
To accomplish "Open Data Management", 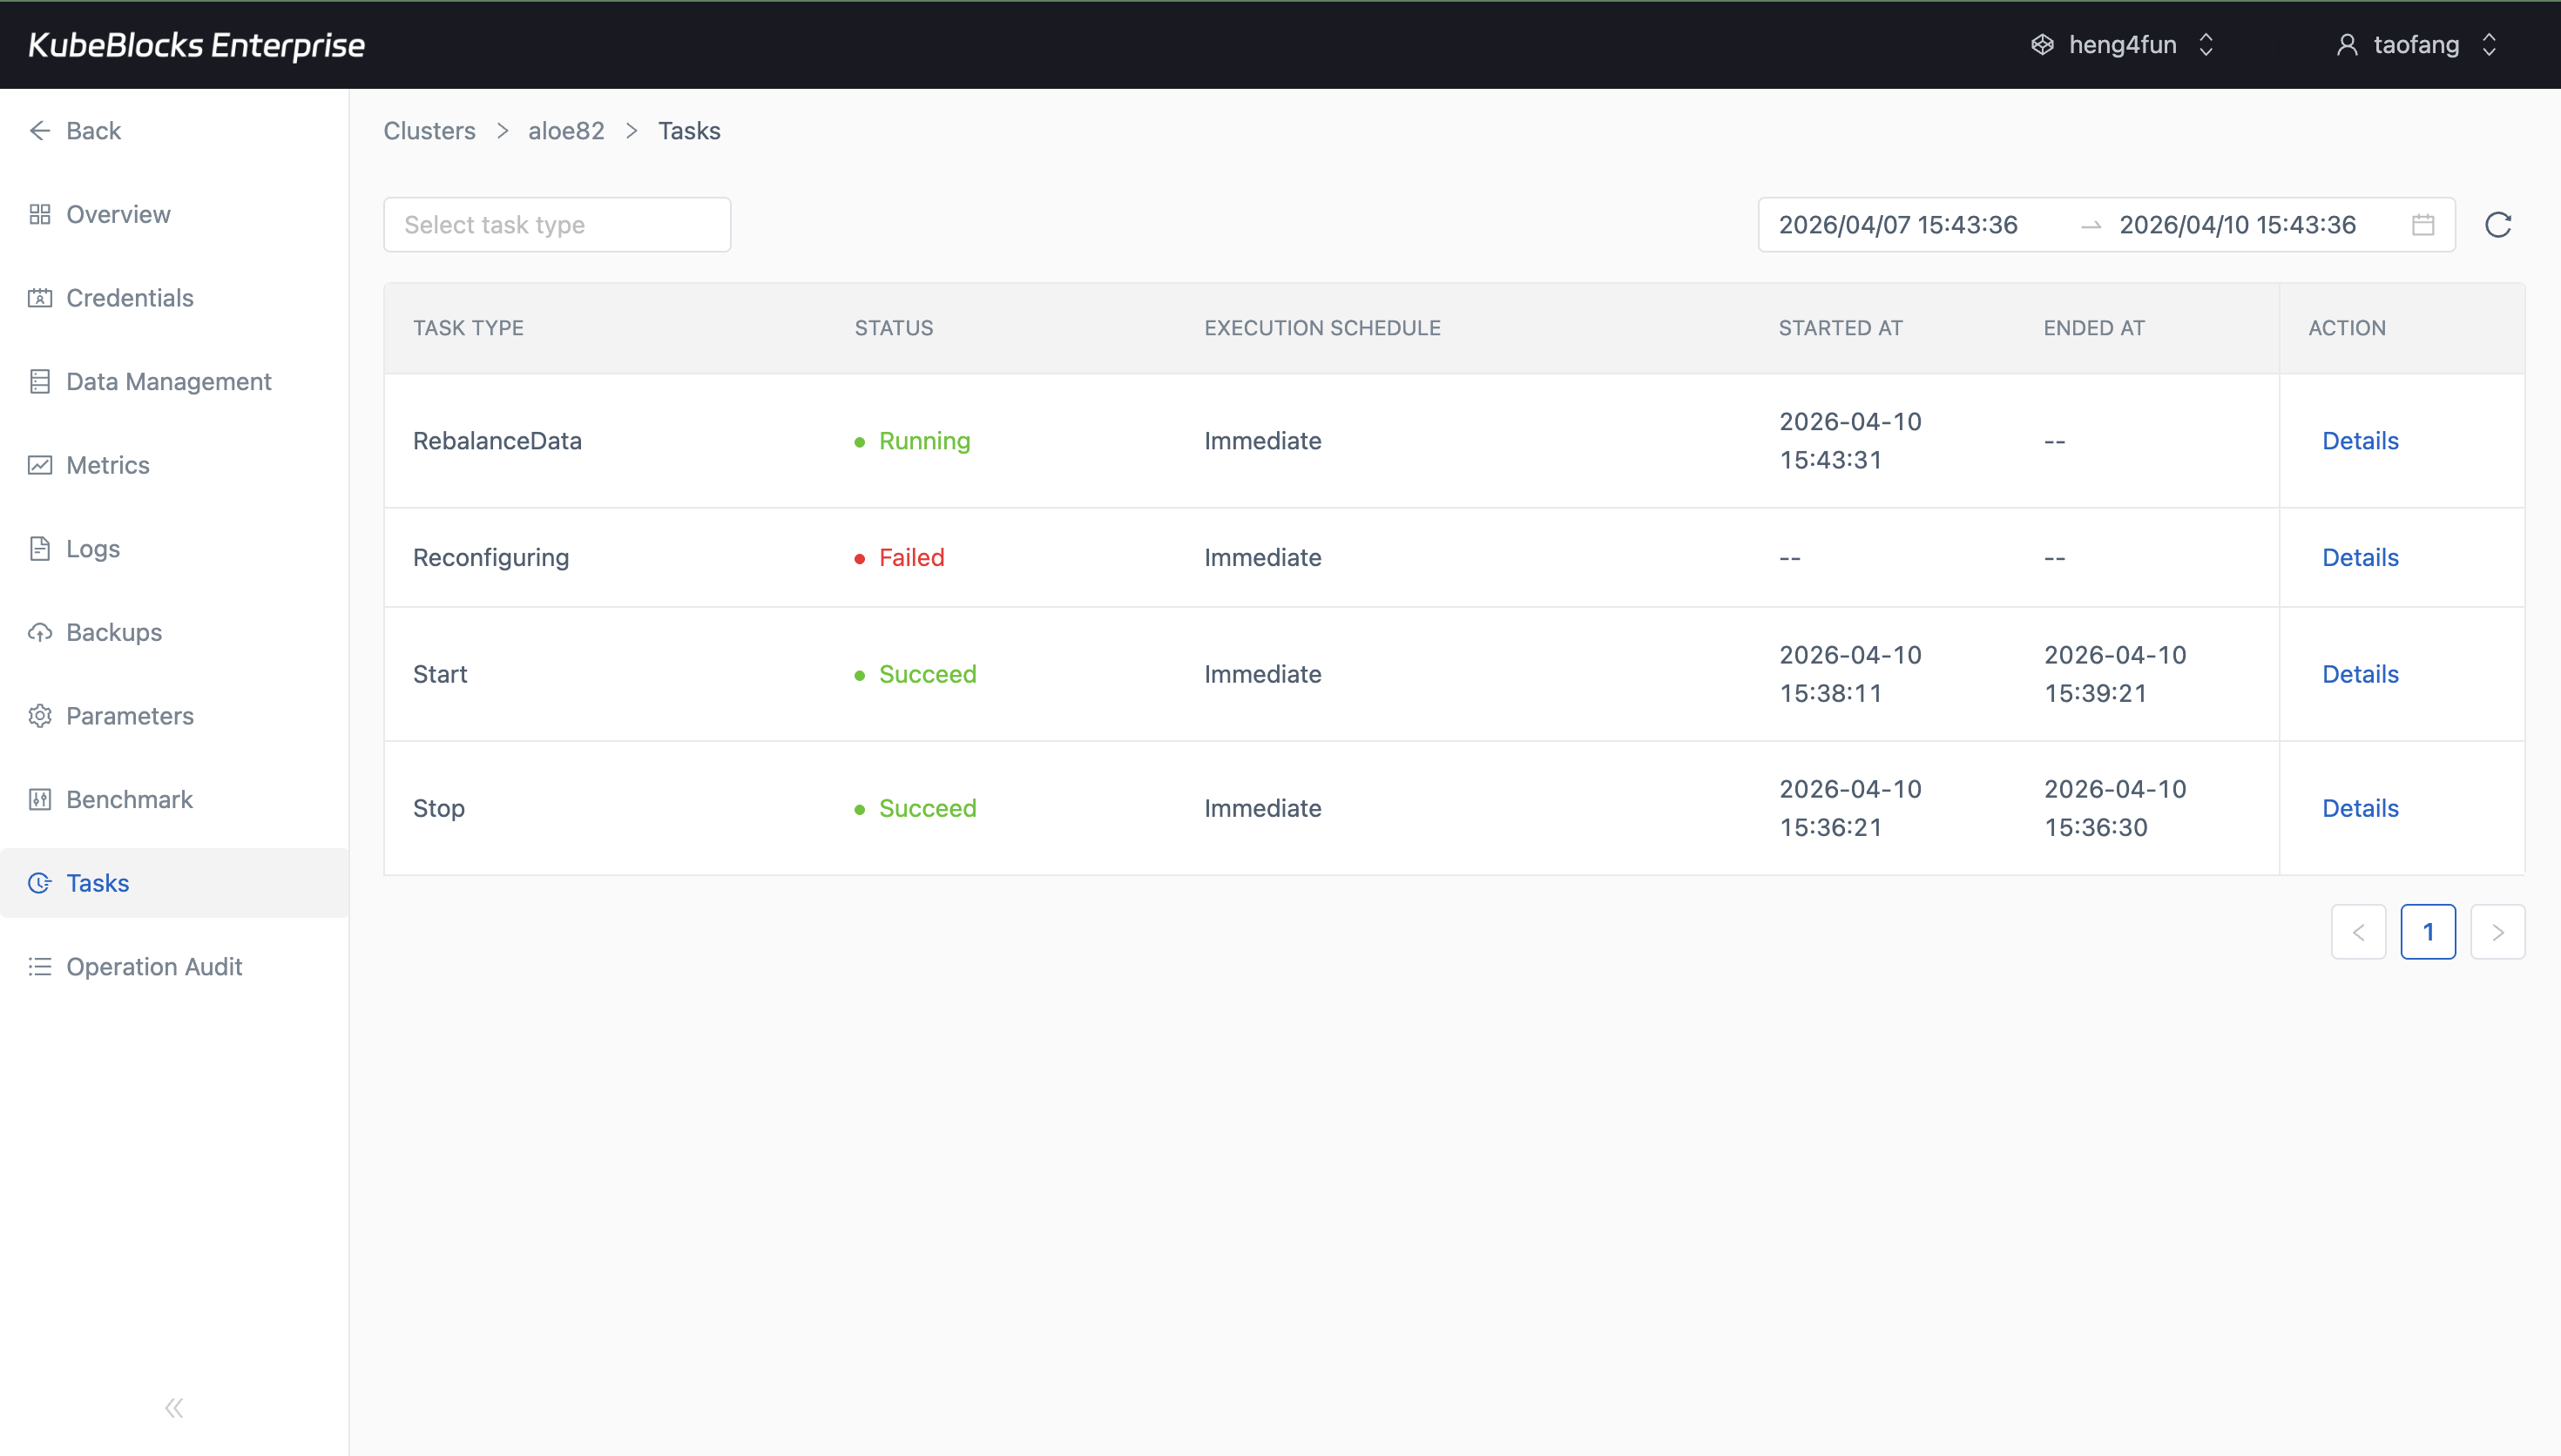I will [168, 381].
